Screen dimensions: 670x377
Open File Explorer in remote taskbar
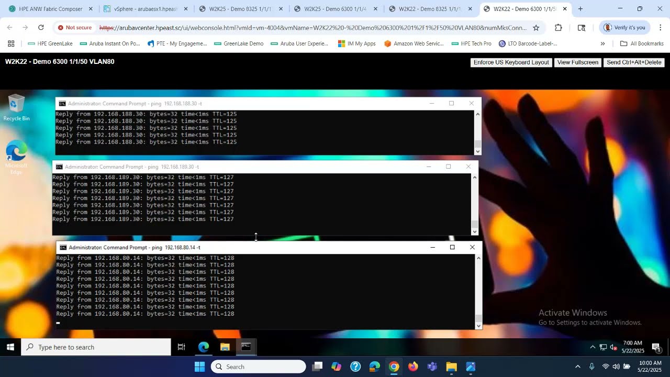click(x=225, y=347)
